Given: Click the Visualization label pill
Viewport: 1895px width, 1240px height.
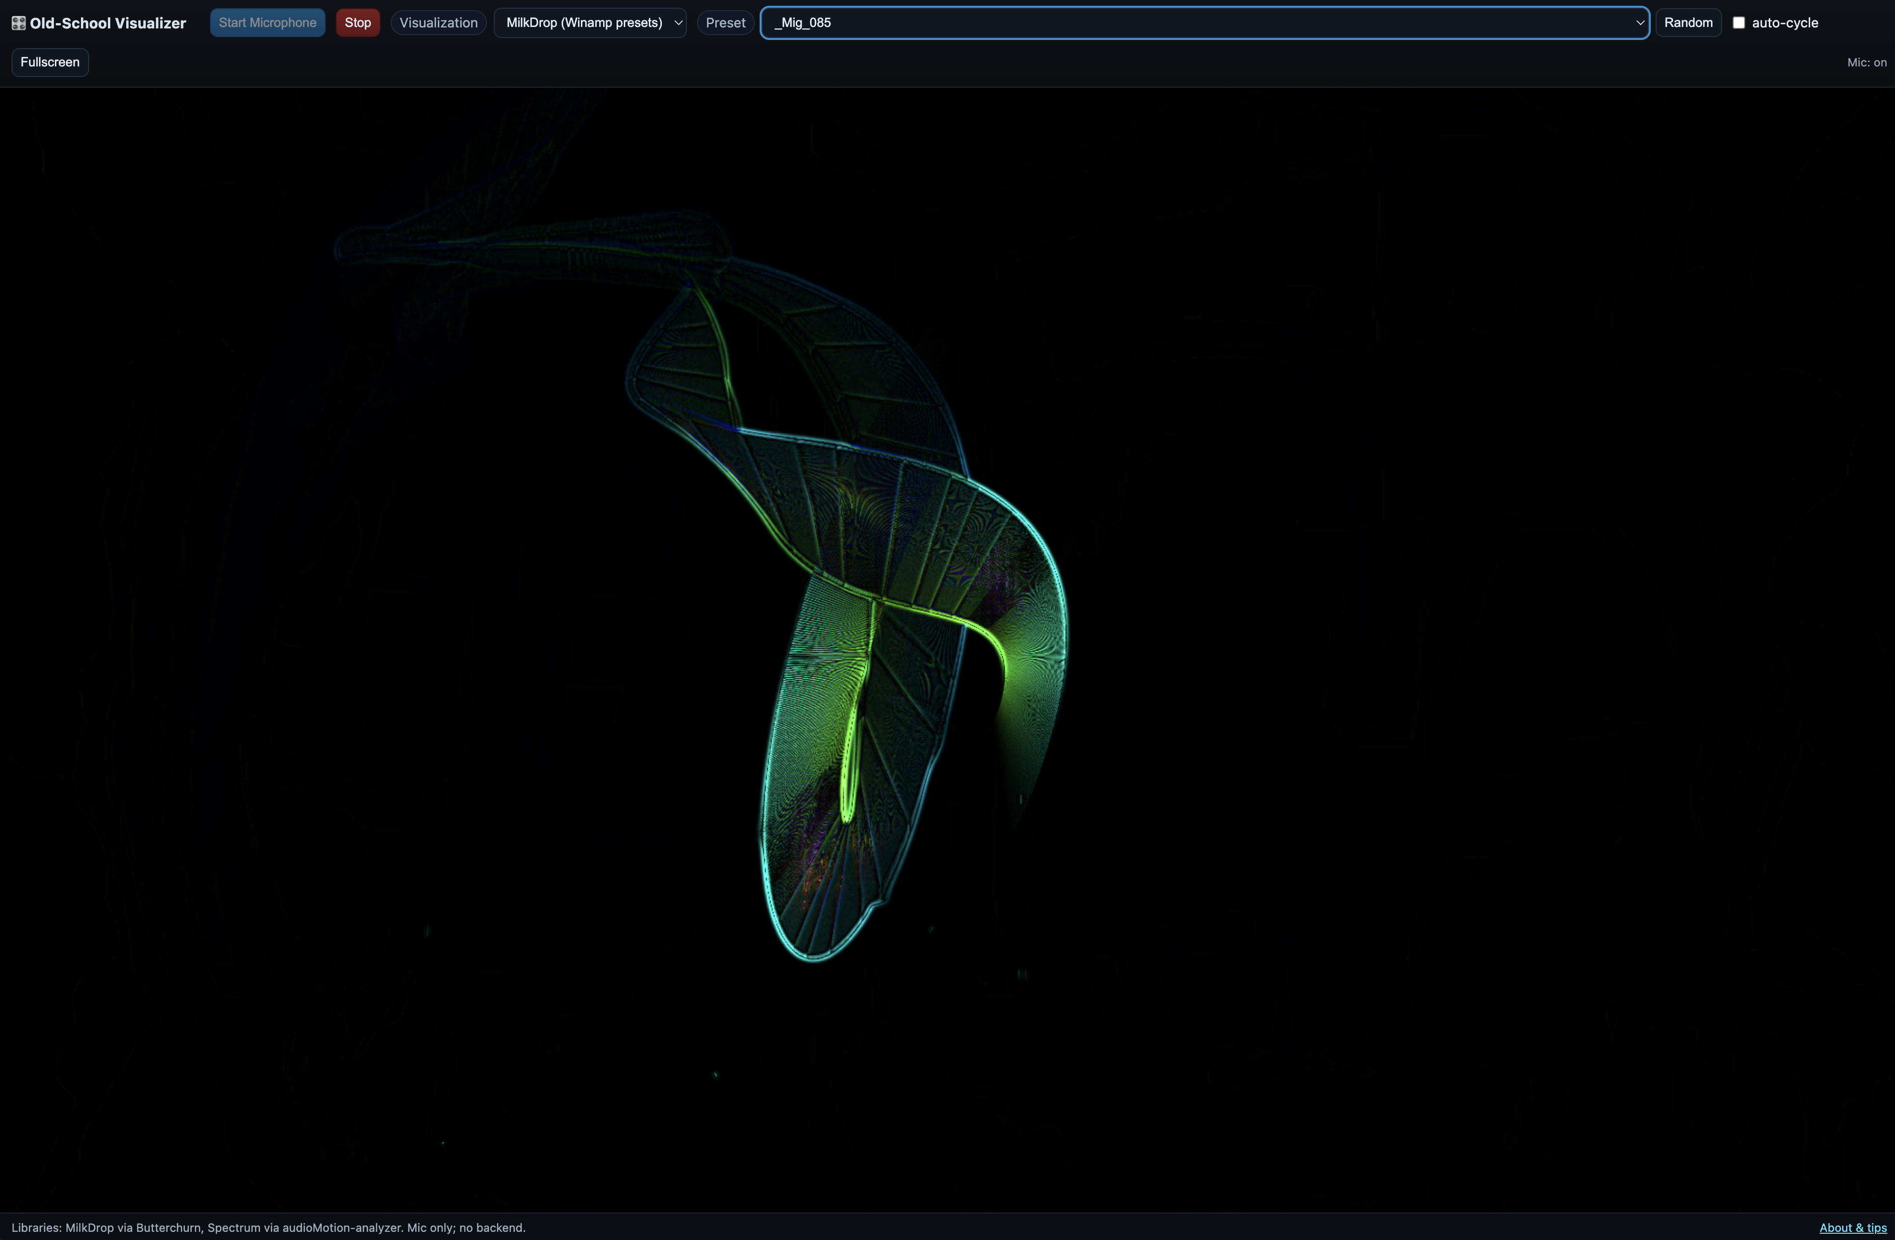Looking at the screenshot, I should [x=438, y=22].
